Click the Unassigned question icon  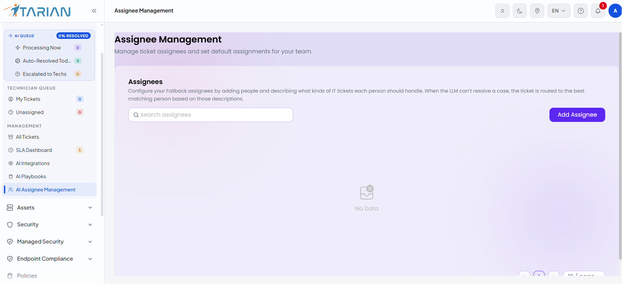point(11,112)
